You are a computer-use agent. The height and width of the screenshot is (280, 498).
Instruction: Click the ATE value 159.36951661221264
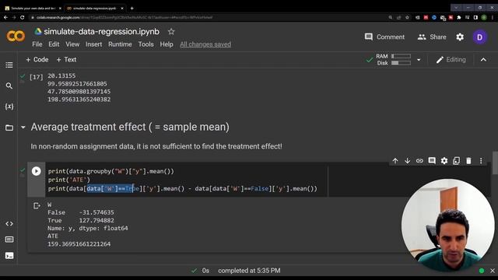click(79, 244)
